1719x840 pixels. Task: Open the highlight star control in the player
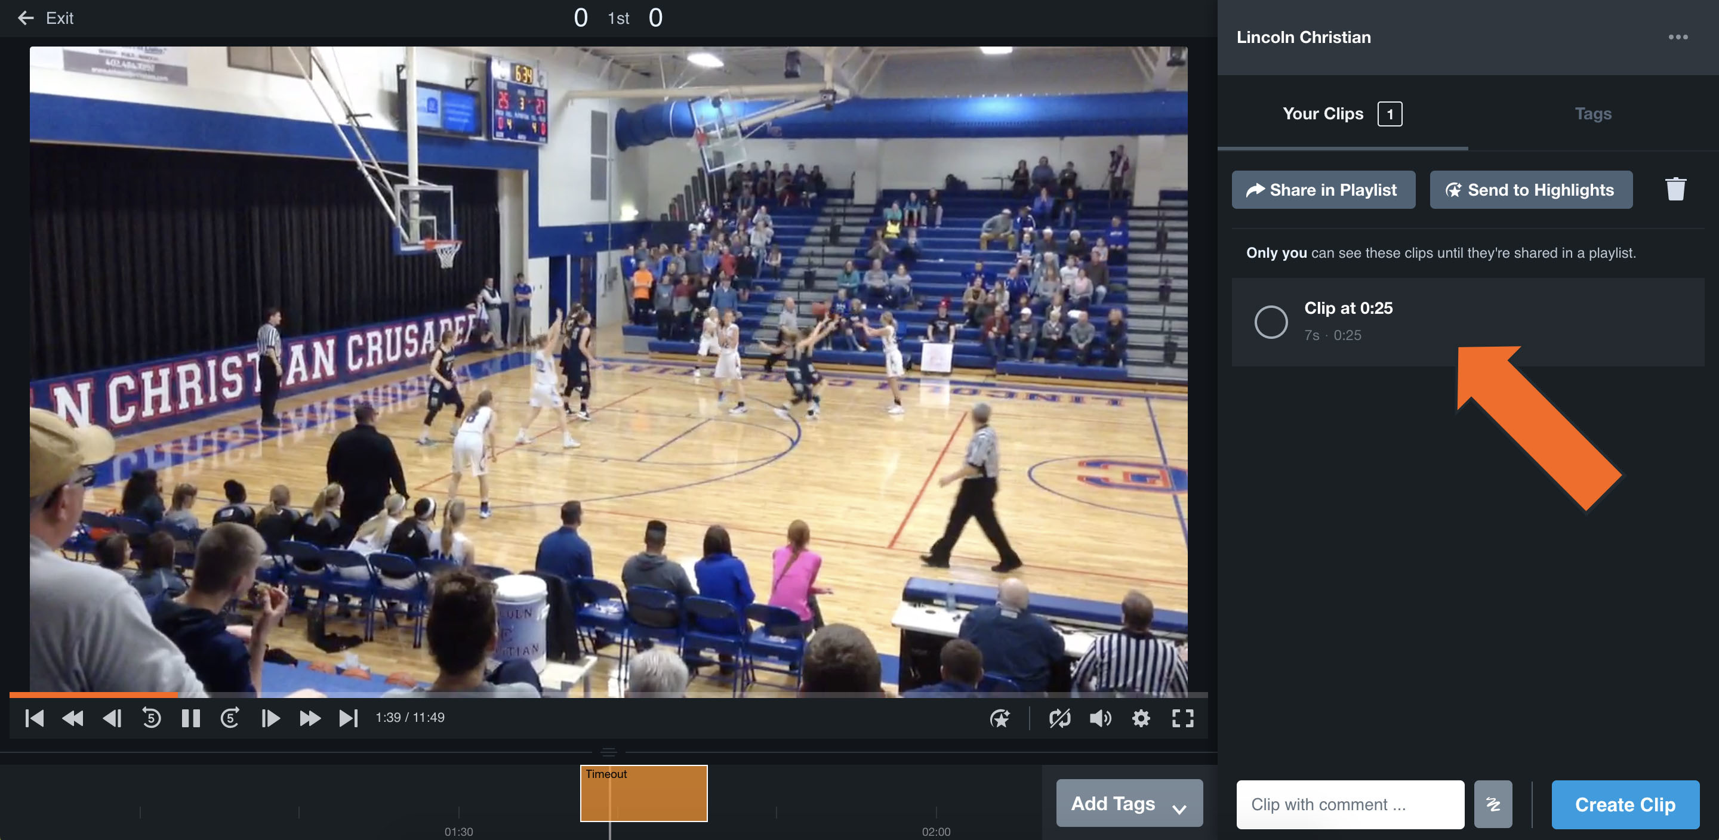click(999, 717)
